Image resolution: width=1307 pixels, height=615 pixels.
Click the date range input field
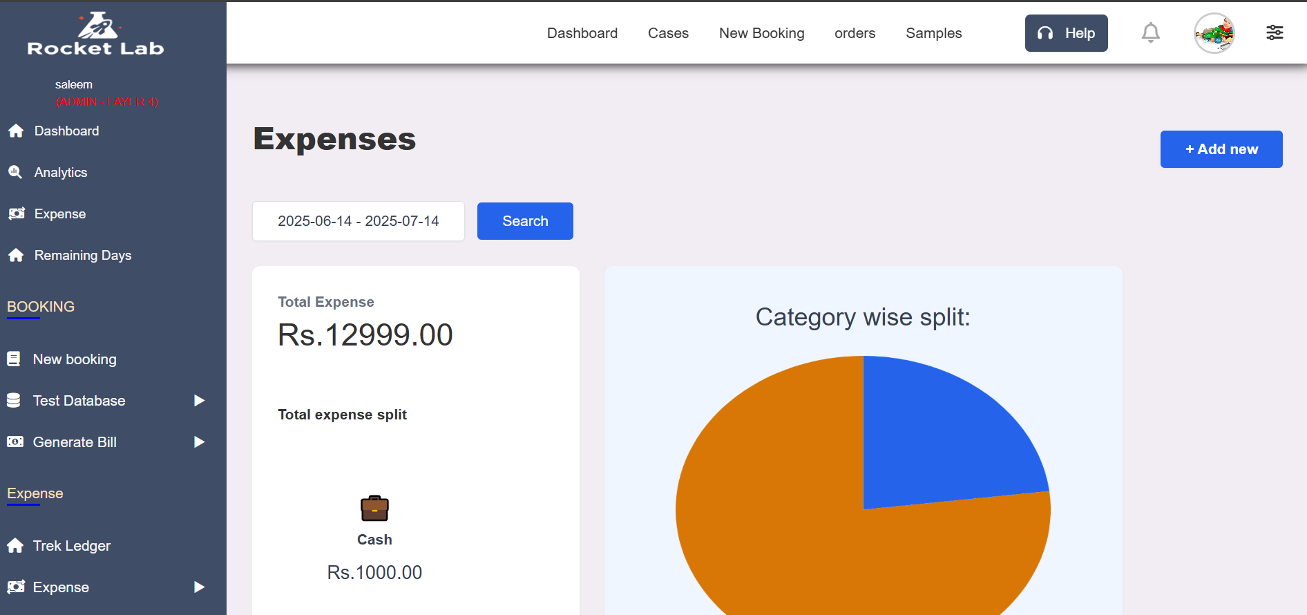[358, 220]
